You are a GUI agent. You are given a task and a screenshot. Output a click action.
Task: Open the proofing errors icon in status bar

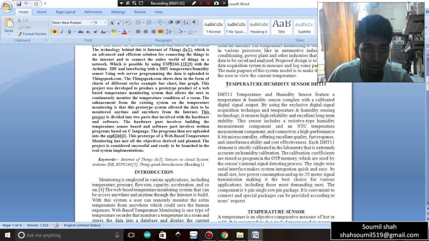[56, 225]
